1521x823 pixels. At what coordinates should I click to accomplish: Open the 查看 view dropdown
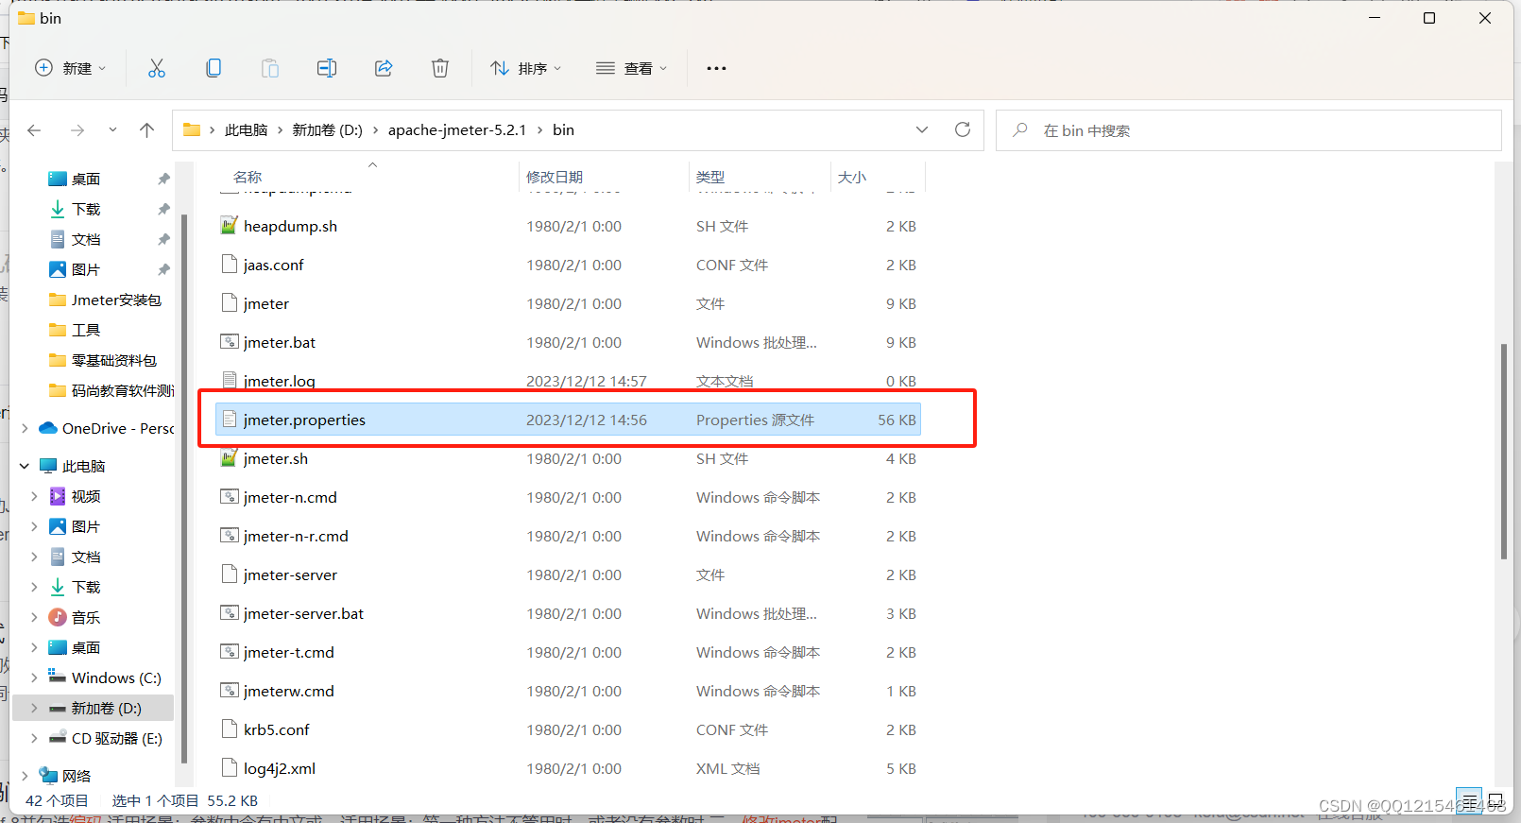[631, 68]
